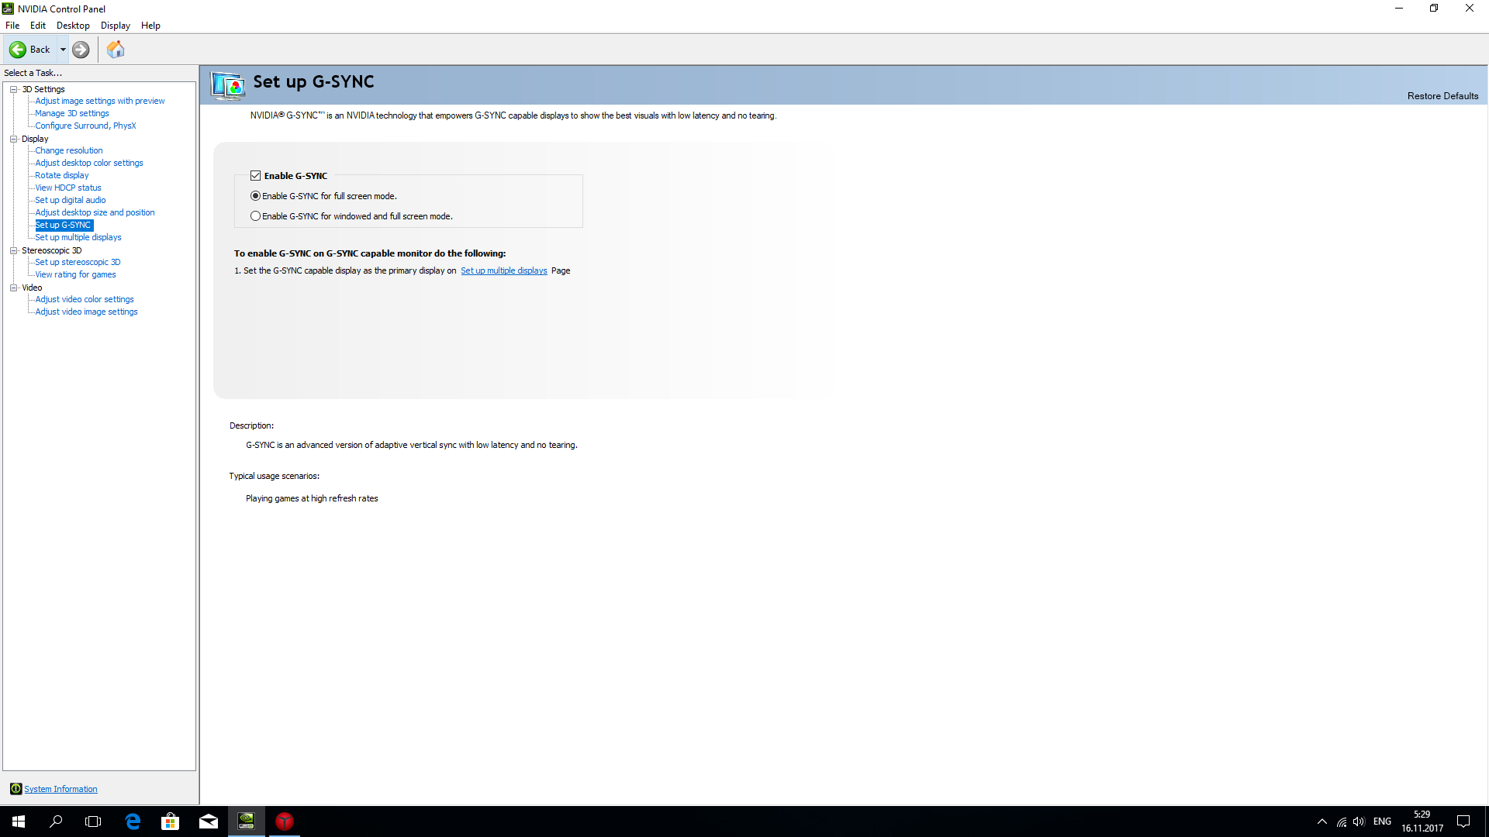Open the Edit menu
The image size is (1489, 837).
[x=38, y=26]
